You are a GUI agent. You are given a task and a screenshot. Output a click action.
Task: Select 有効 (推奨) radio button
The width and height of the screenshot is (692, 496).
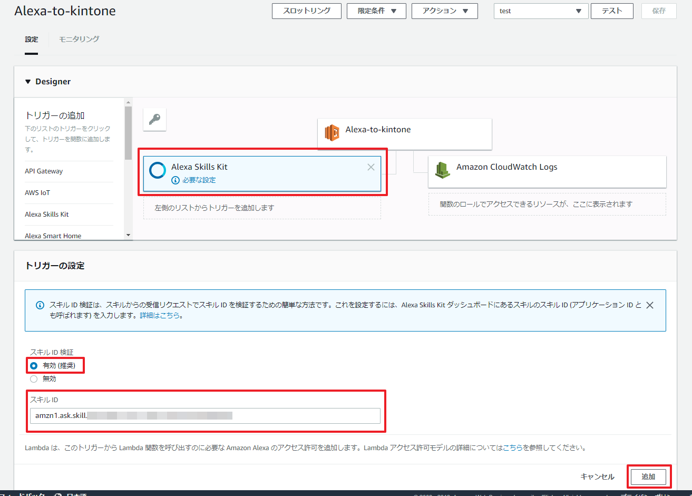point(34,365)
